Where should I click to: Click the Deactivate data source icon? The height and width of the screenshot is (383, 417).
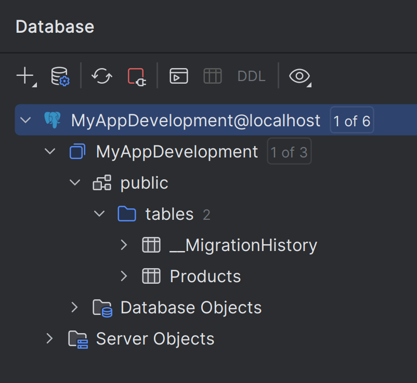coord(137,76)
